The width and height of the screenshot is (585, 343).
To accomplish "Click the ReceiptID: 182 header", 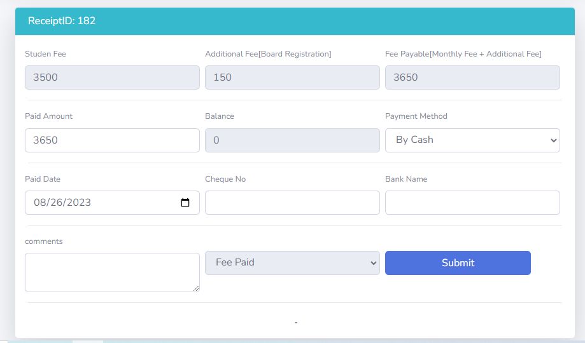I will (x=62, y=21).
